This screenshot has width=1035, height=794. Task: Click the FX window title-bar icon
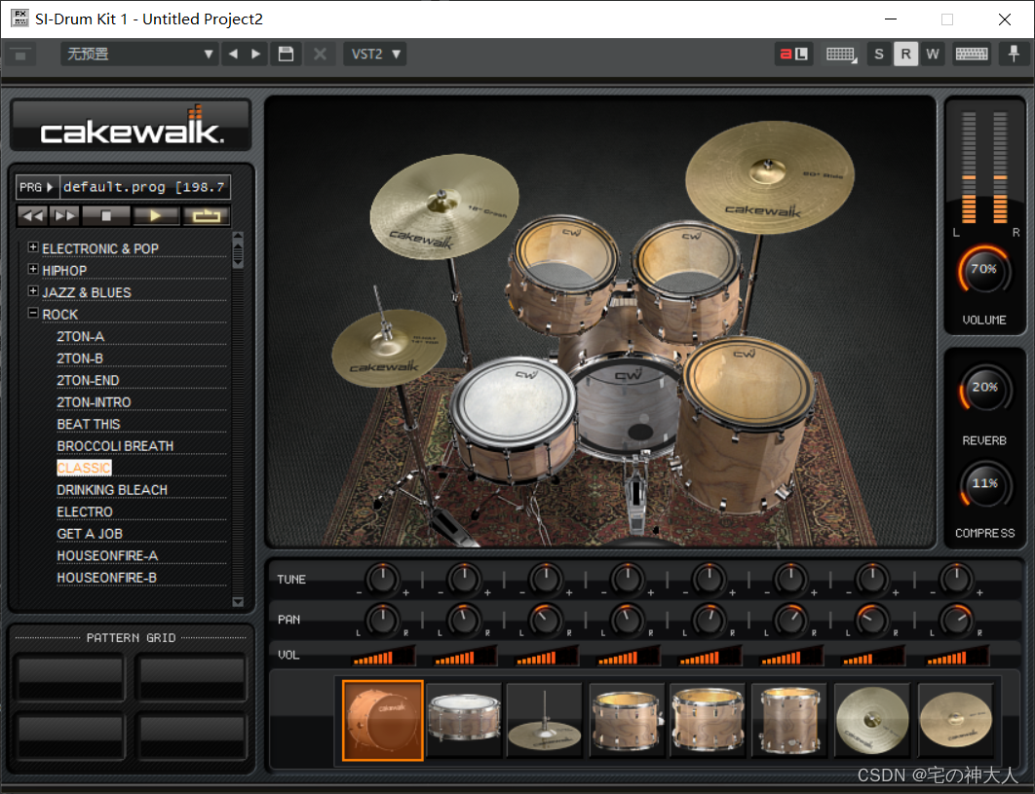19,18
